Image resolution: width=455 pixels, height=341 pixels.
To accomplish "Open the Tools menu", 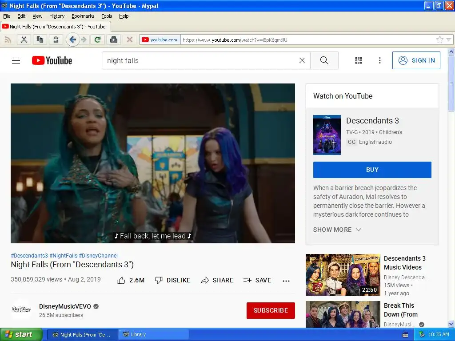I will tap(107, 16).
